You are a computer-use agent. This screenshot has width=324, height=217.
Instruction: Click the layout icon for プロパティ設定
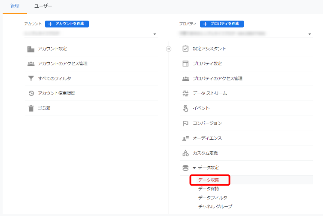(x=185, y=64)
